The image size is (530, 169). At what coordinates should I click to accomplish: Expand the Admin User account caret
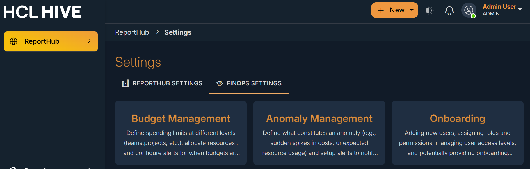point(520,9)
